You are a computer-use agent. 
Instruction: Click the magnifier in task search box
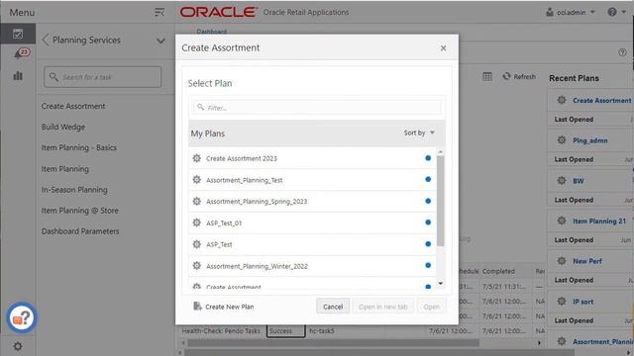(53, 77)
